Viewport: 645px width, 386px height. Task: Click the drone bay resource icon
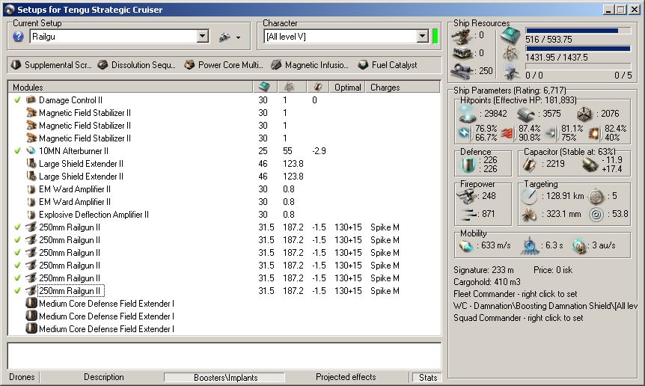510,72
